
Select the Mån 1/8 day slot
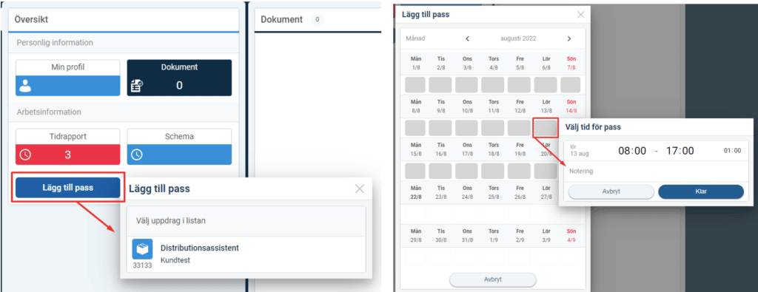pyautogui.click(x=415, y=85)
